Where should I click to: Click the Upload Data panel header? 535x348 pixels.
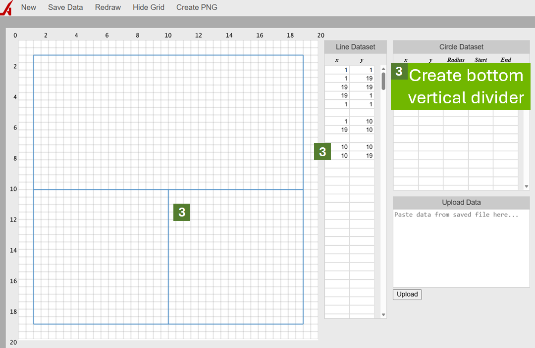[461, 202]
